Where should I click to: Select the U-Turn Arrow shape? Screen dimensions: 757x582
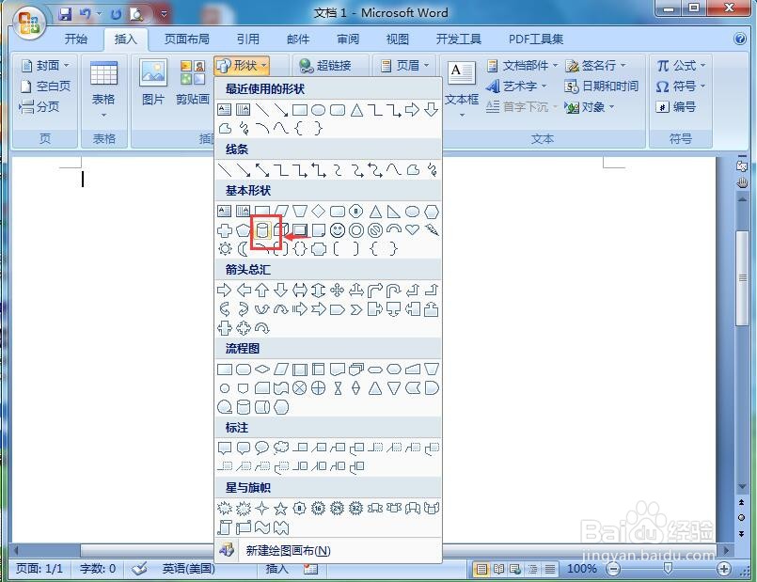click(393, 290)
